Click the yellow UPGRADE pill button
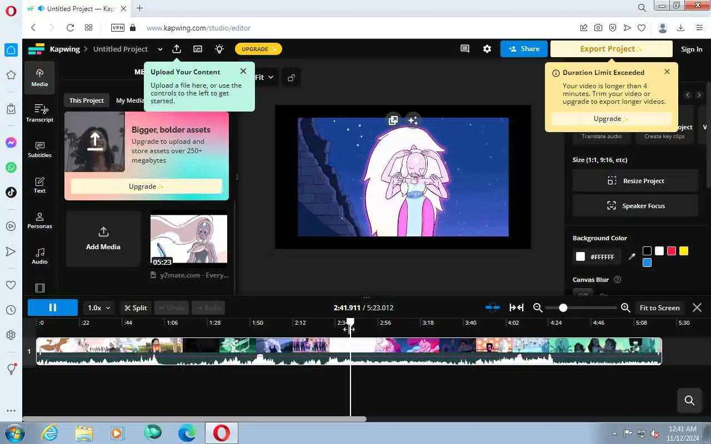This screenshot has width=711, height=444. point(258,49)
